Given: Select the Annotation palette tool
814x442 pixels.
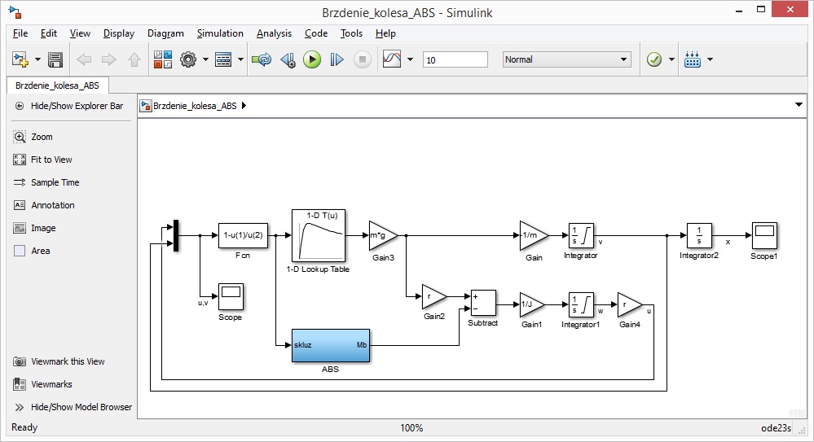Looking at the screenshot, I should 44,205.
